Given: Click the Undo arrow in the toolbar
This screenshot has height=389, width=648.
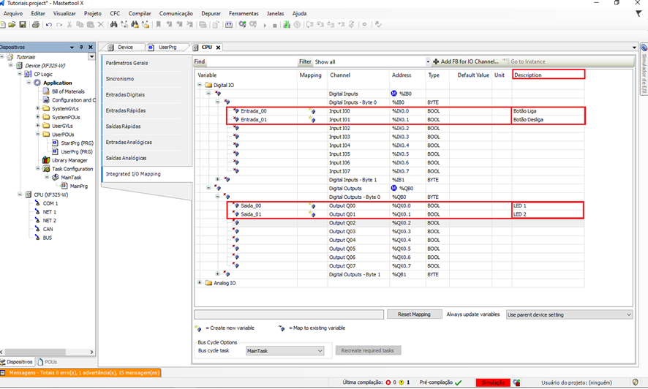Looking at the screenshot, I should click(x=49, y=25).
